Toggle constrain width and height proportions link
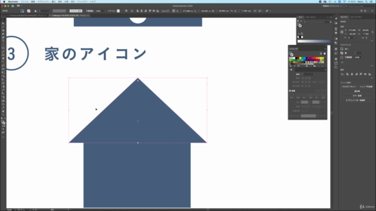This screenshot has width=376, height=211. tap(372, 32)
